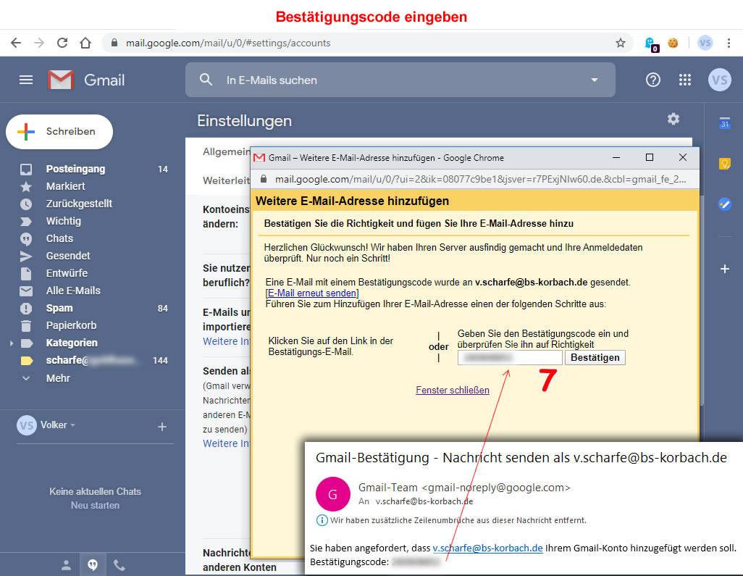This screenshot has height=576, width=743.
Task: Click the Chrome address bar URL
Action: [x=228, y=43]
